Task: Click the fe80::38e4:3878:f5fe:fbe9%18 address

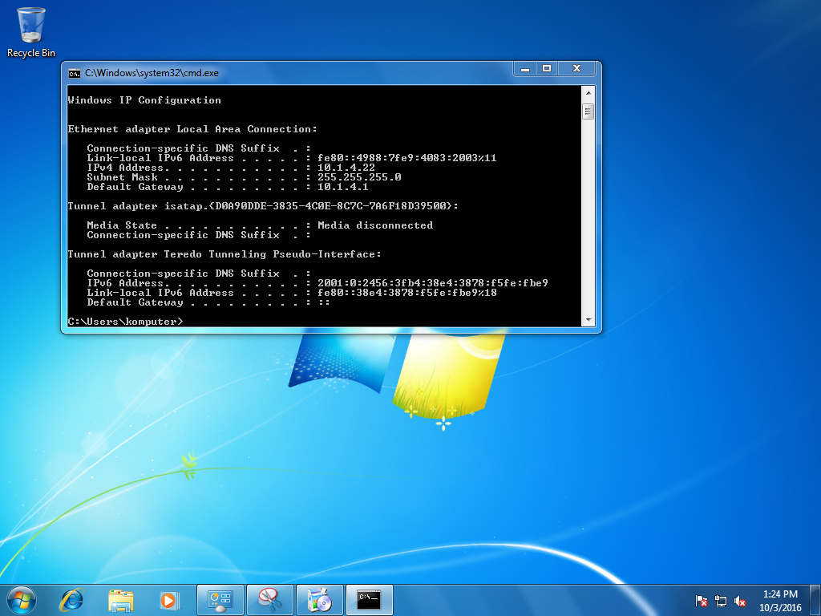Action: pos(406,292)
